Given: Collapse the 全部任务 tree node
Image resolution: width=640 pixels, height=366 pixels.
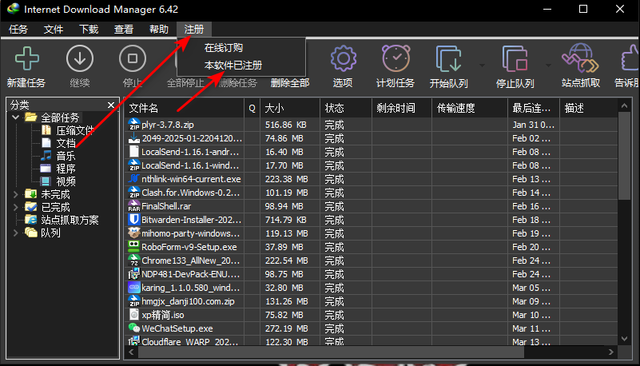Looking at the screenshot, I should pos(16,117).
